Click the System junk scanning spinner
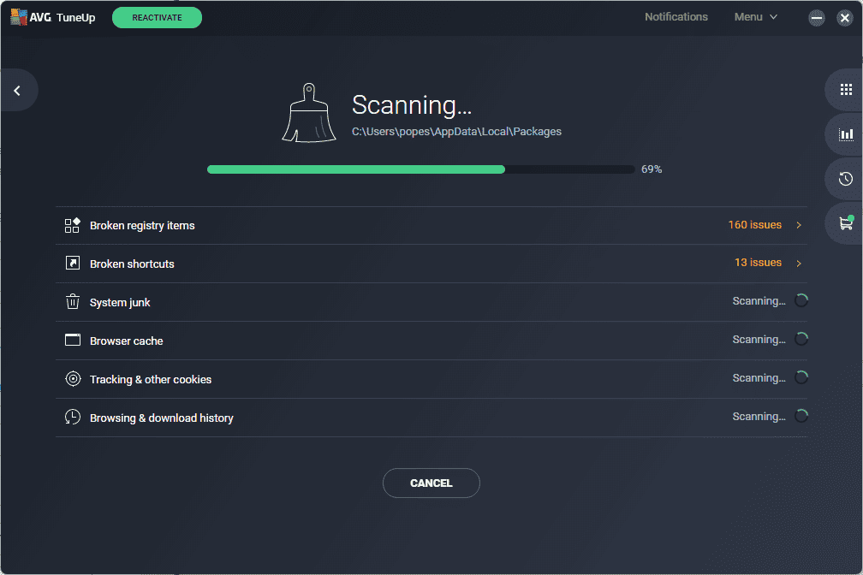The image size is (863, 575). point(801,300)
